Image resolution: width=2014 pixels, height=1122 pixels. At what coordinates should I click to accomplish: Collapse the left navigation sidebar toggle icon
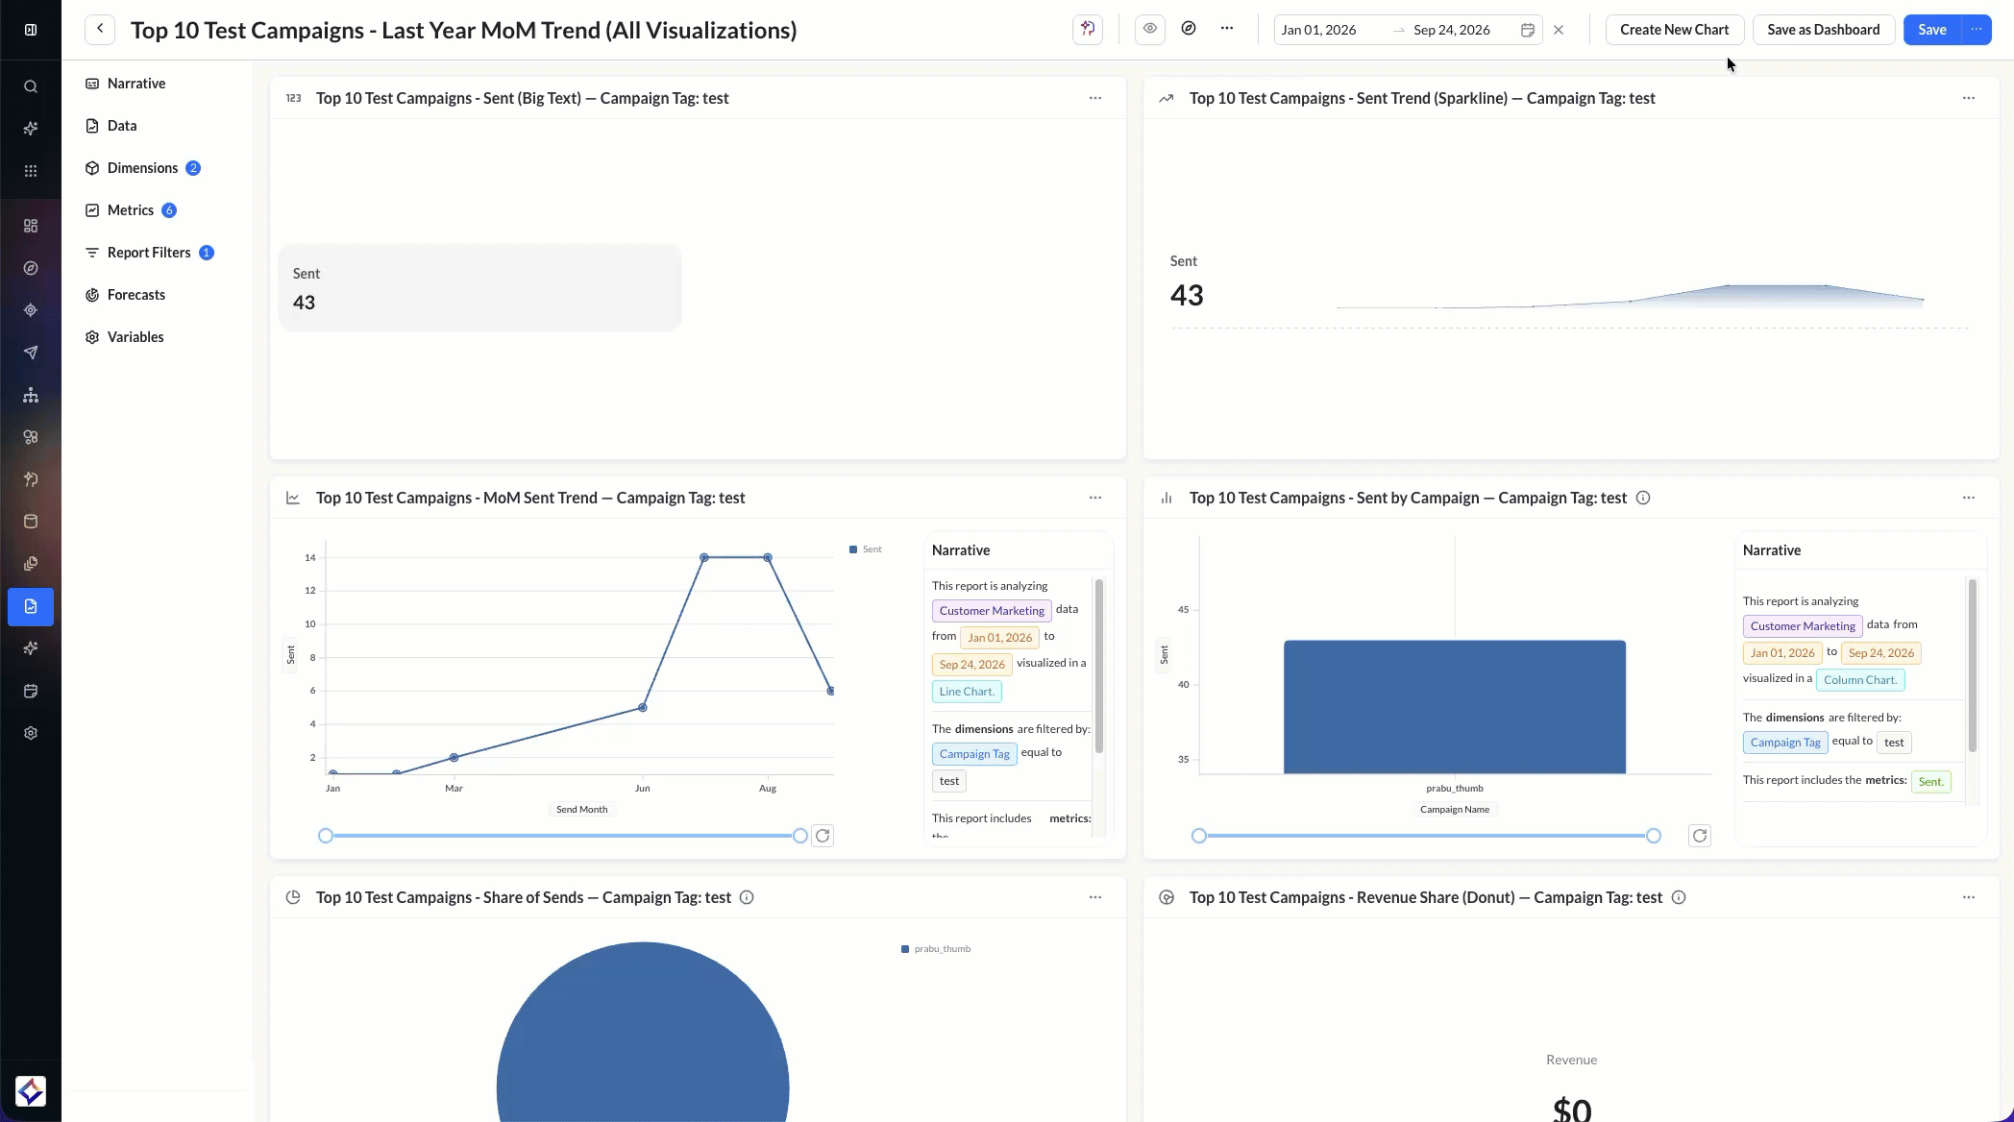click(x=31, y=30)
